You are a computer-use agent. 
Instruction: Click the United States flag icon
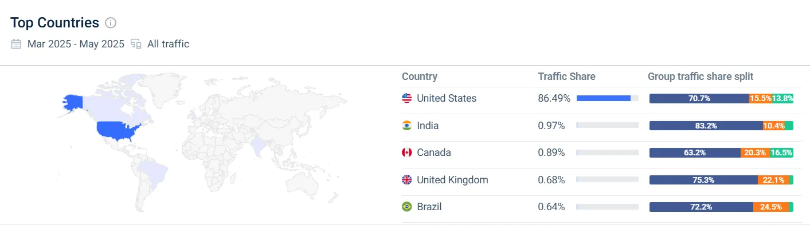(x=407, y=98)
